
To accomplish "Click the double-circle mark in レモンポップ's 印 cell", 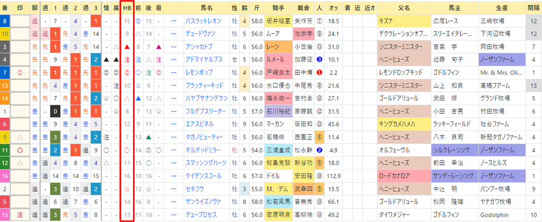I will [20, 73].
